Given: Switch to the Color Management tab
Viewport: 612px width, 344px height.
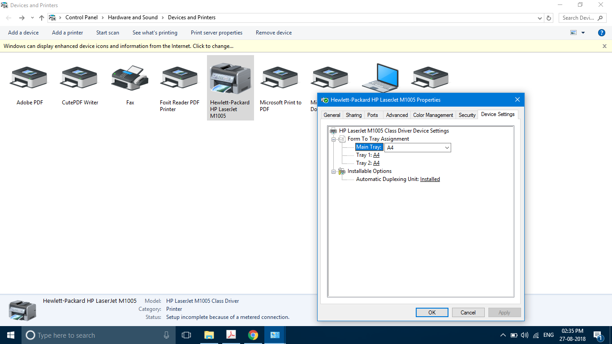Looking at the screenshot, I should point(433,115).
